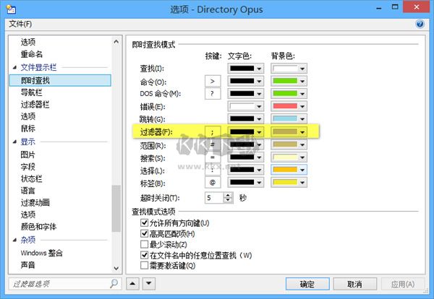
Task: Pick 命令(O) green background color swatch
Action: [x=285, y=81]
